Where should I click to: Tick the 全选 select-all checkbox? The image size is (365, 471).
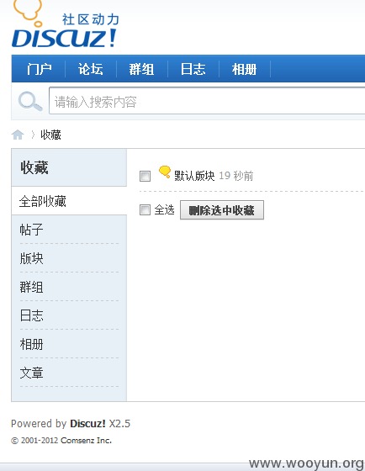[x=145, y=209]
